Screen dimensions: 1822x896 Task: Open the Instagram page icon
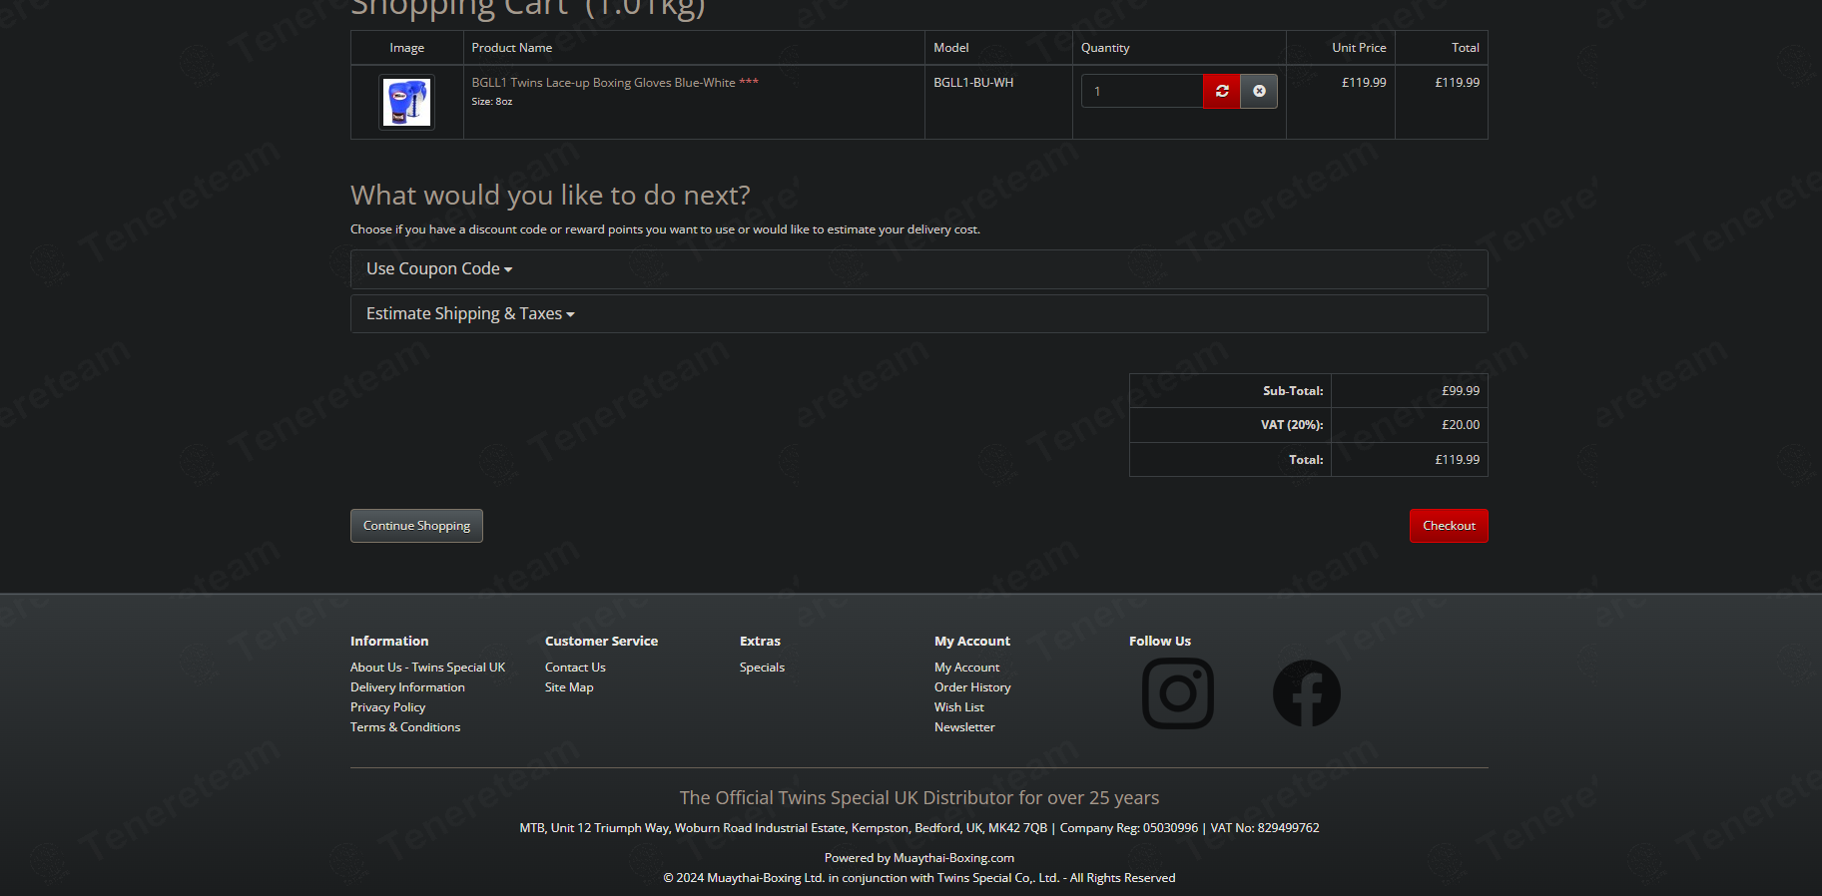coord(1178,693)
